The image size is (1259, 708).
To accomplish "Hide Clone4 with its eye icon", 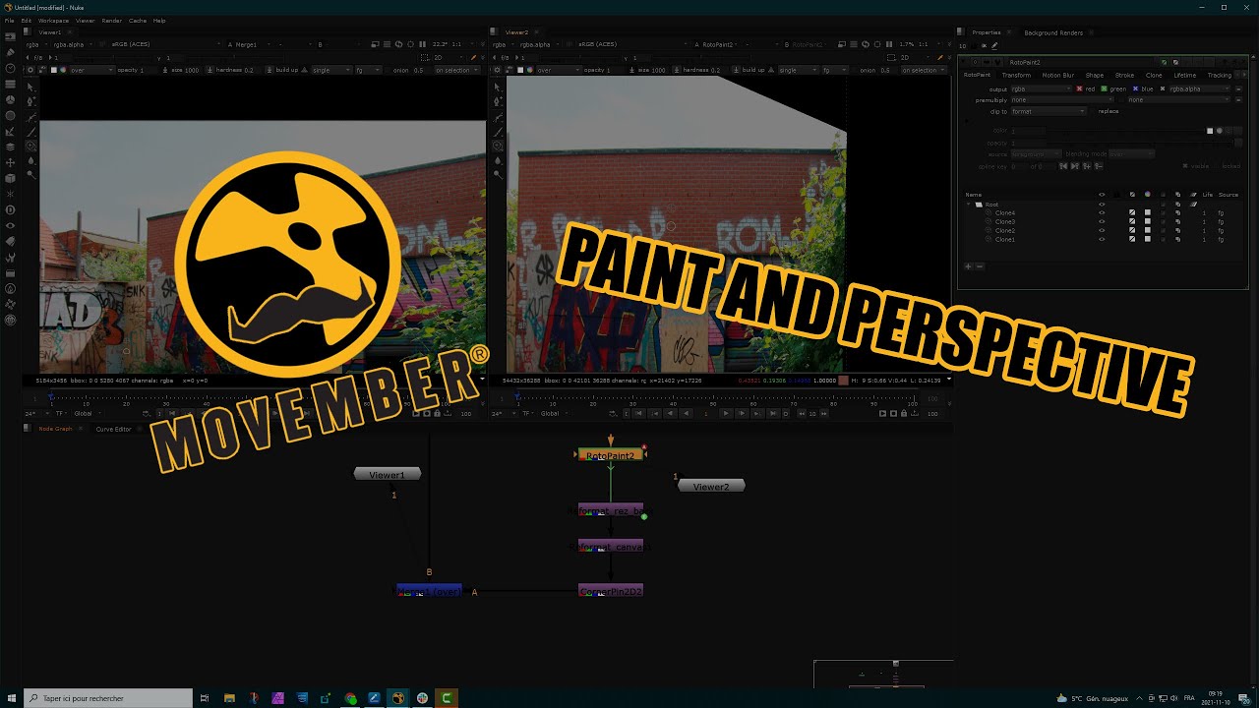I will pos(1102,212).
